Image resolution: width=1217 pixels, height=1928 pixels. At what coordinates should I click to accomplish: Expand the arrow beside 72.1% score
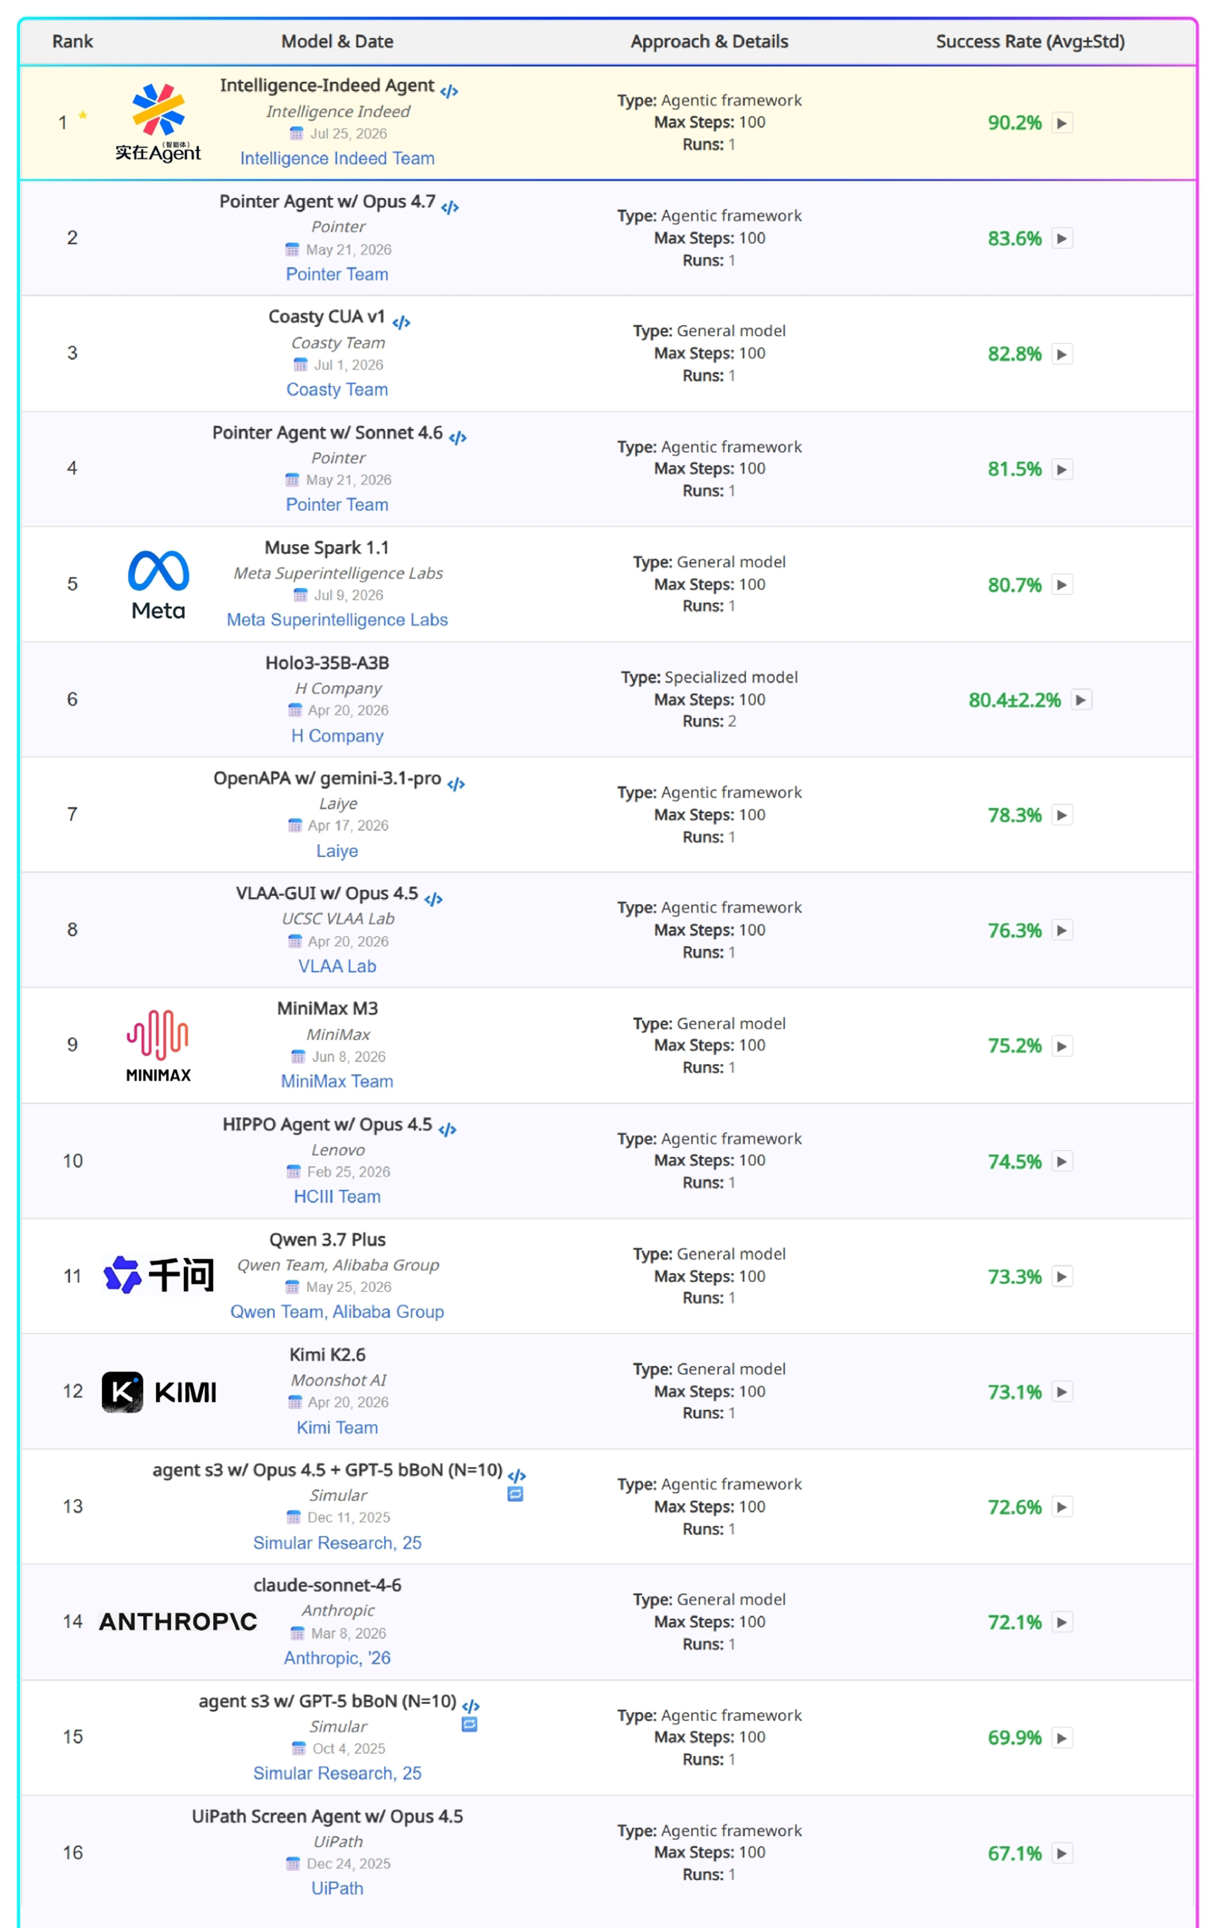click(x=1062, y=1622)
